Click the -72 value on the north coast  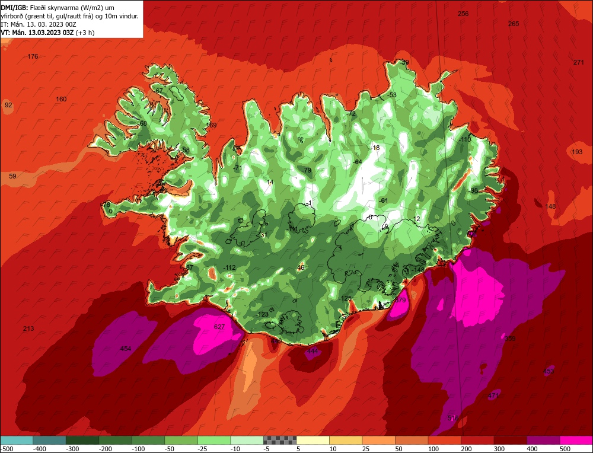351,113
